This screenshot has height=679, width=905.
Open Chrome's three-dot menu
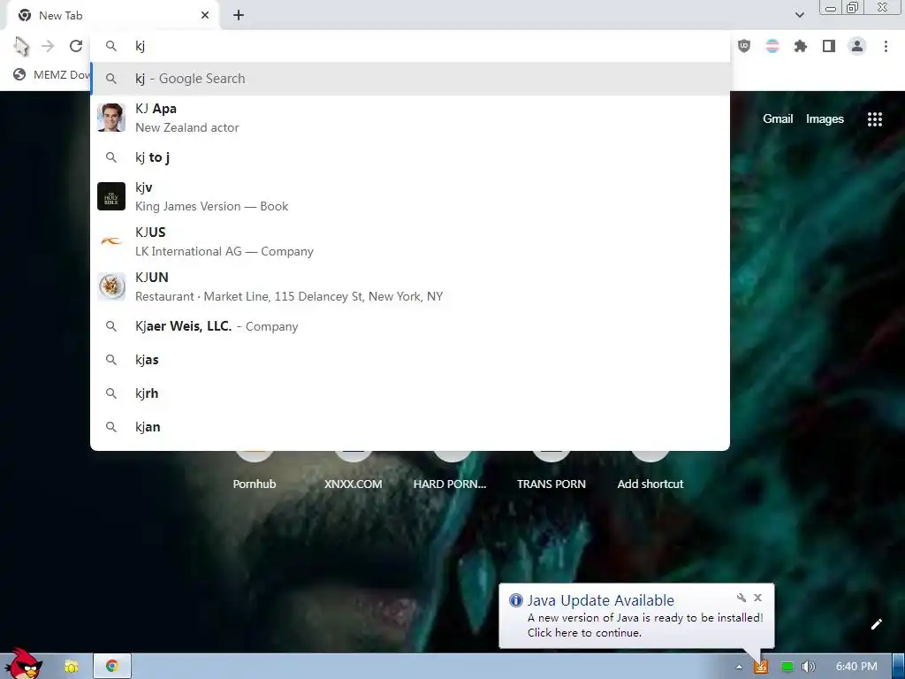point(886,46)
